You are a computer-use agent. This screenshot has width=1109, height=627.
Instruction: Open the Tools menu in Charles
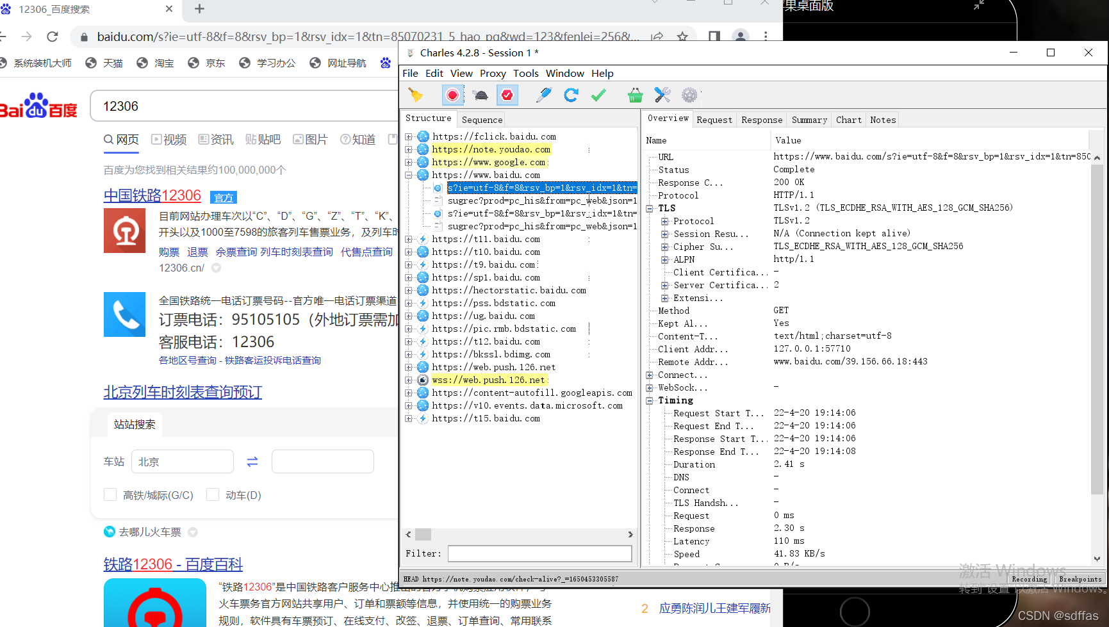click(x=526, y=73)
